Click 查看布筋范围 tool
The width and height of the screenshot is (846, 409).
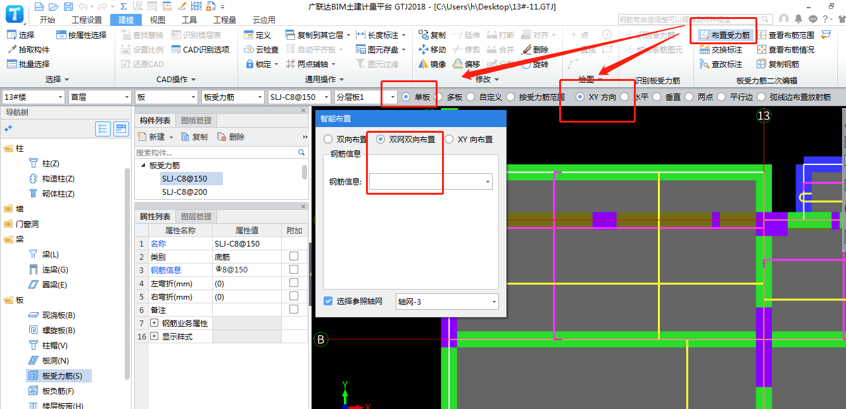pyautogui.click(x=786, y=35)
